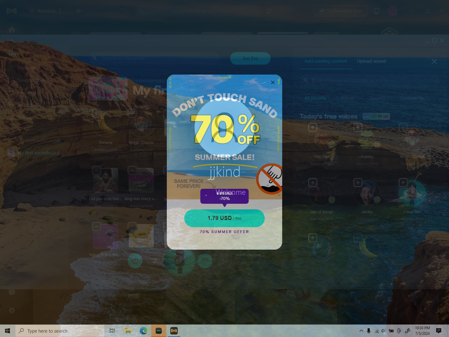Play the king von crazy sound
This screenshot has width=449, height=337.
pos(141,180)
